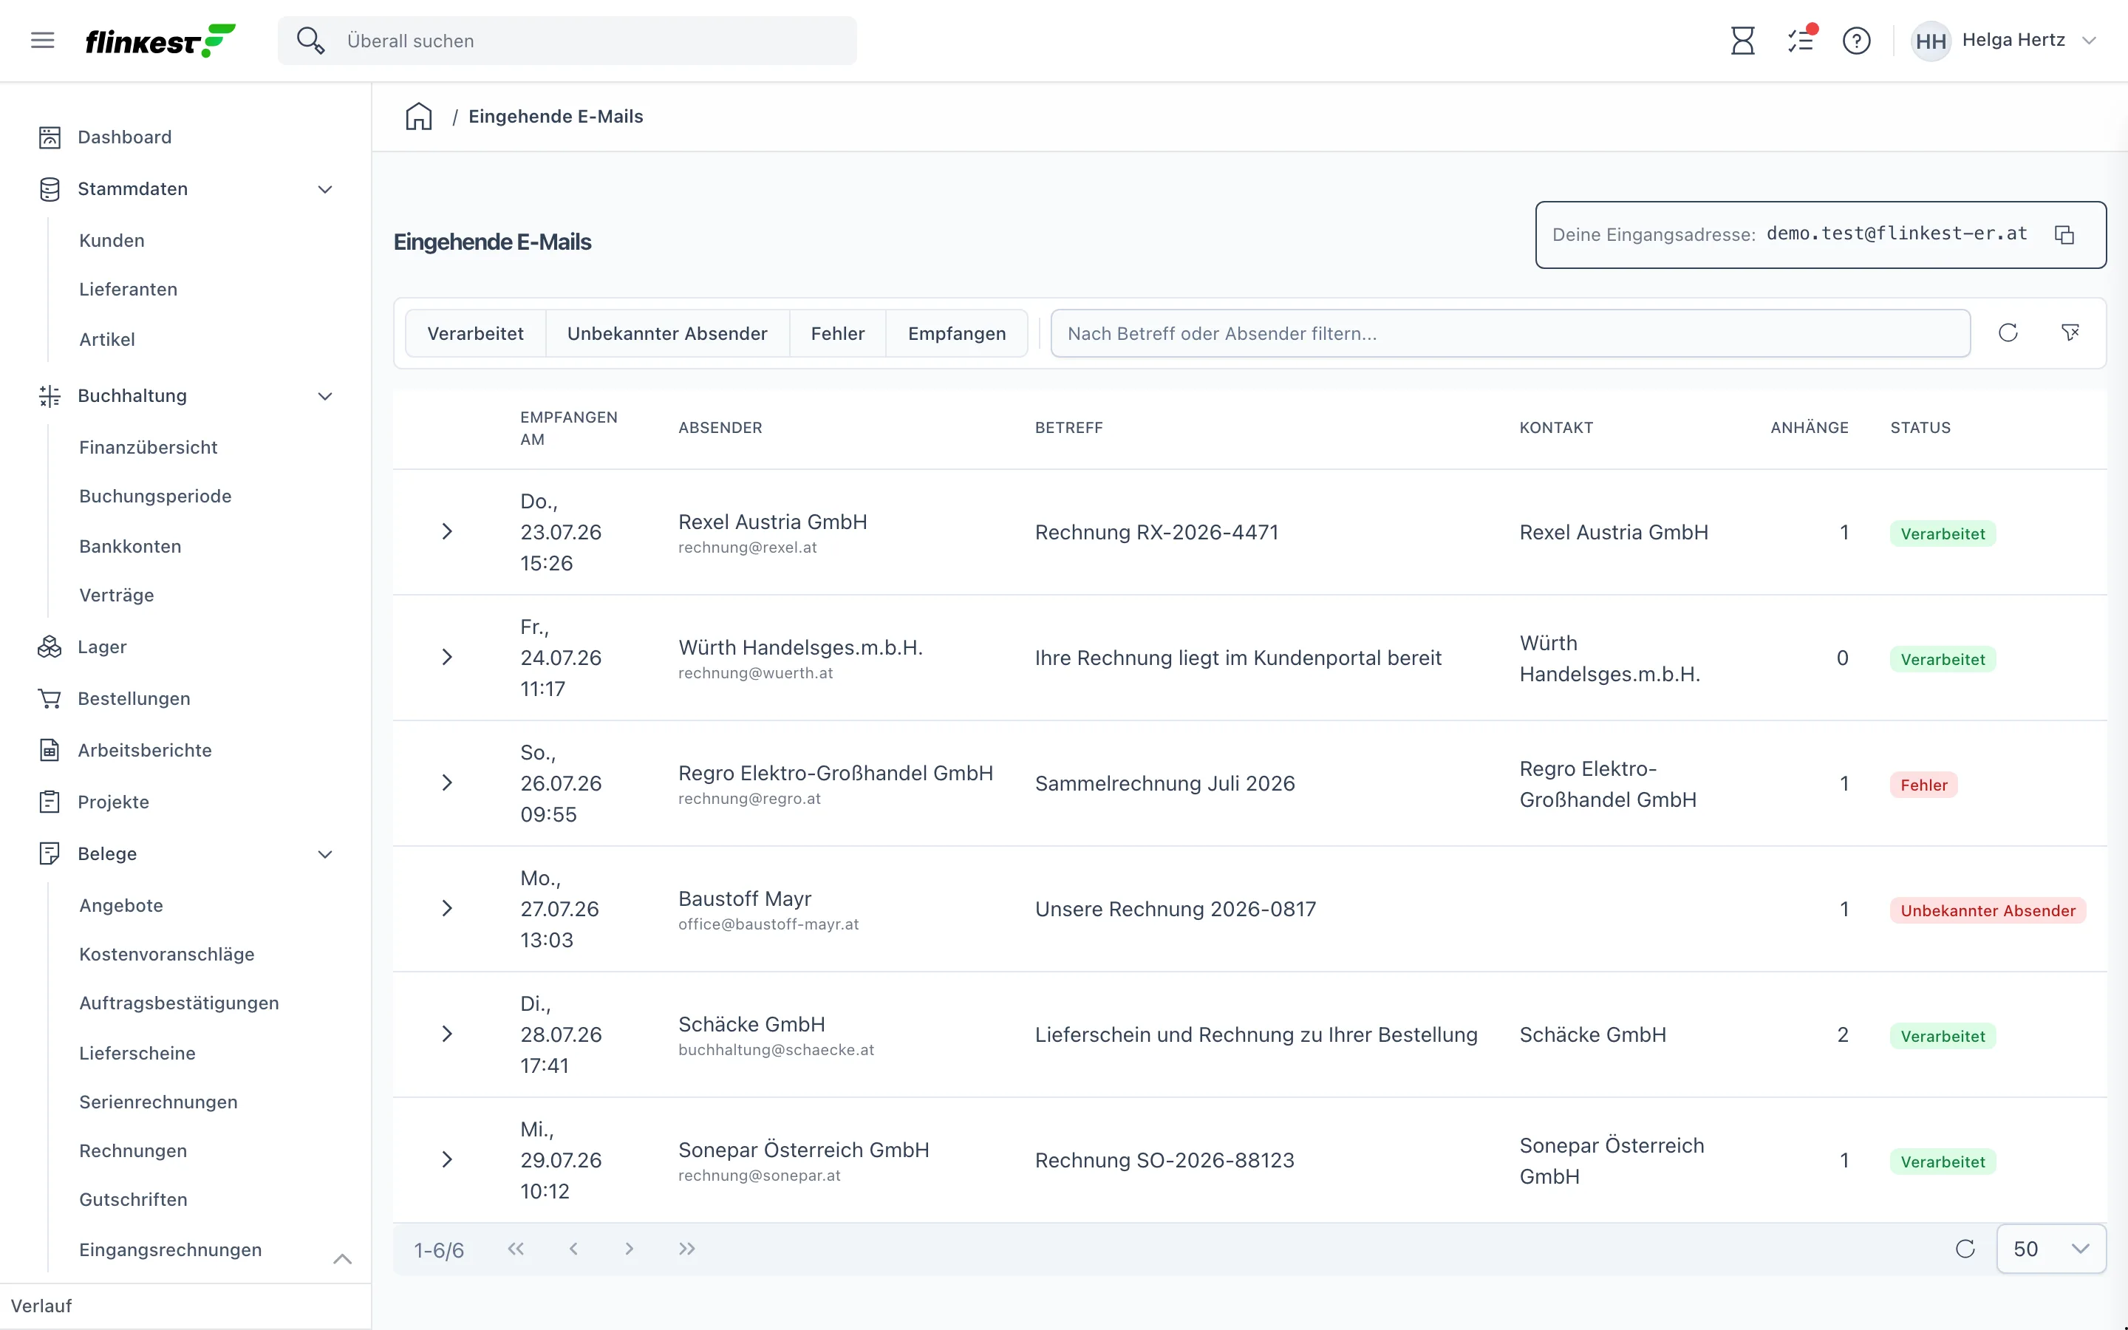Expand the Würth Handelsges.m.b.H. email row
The height and width of the screenshot is (1330, 2128).
(447, 657)
